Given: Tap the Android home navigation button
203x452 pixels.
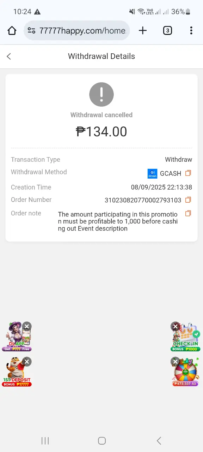Looking at the screenshot, I should [x=102, y=440].
